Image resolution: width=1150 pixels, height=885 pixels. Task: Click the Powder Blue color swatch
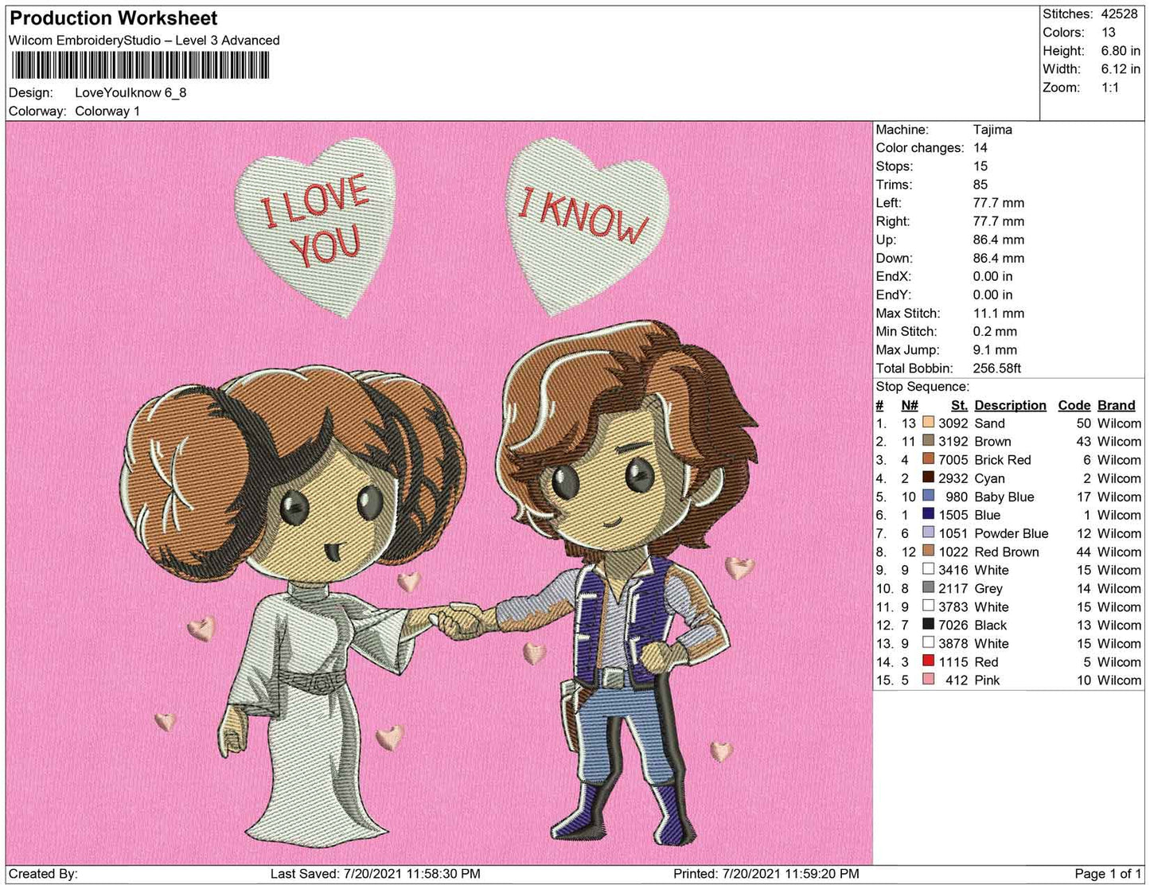(928, 533)
